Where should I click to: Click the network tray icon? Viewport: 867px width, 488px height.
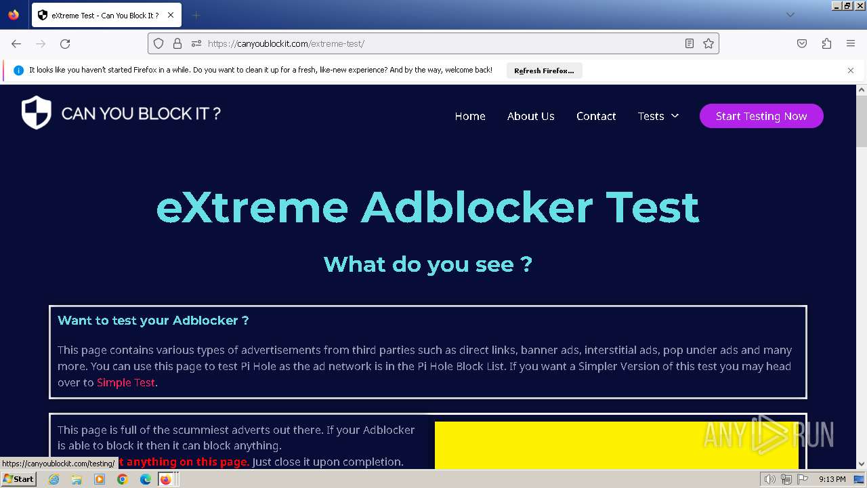click(x=786, y=479)
